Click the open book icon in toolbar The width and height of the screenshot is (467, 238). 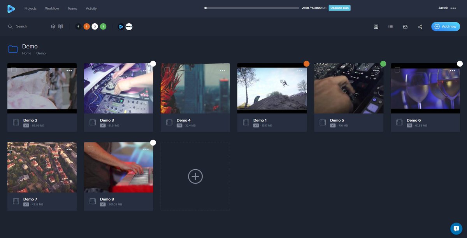60,27
